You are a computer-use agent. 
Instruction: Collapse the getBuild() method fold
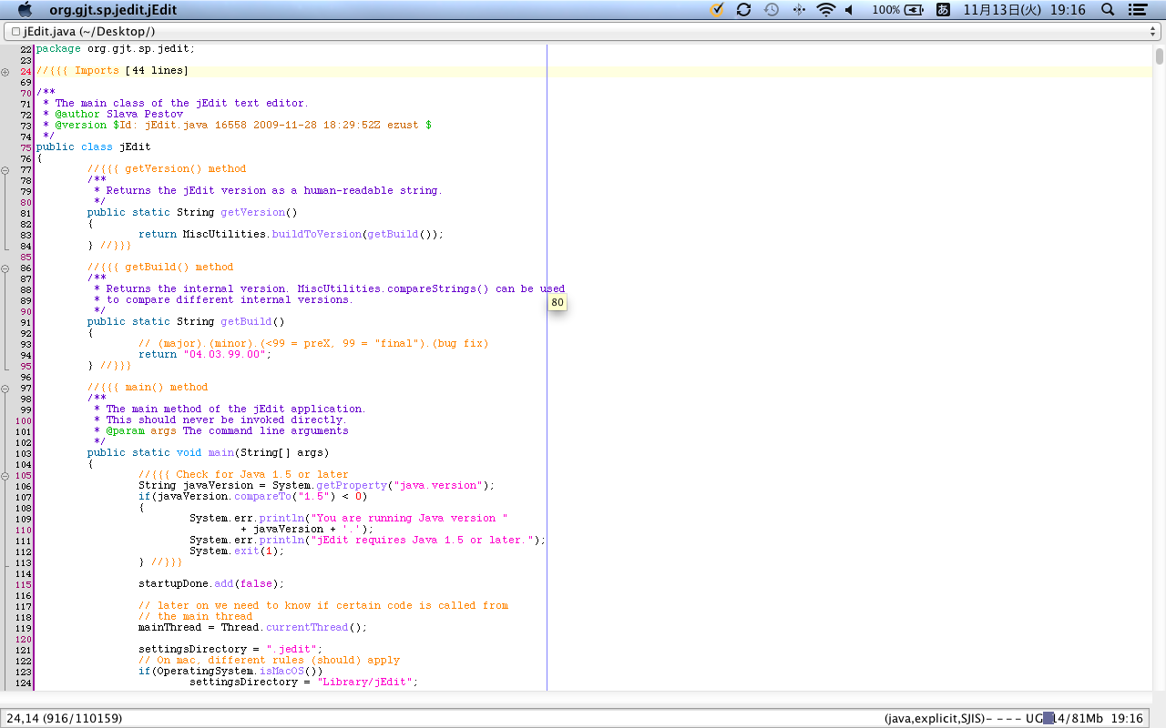pyautogui.click(x=5, y=268)
